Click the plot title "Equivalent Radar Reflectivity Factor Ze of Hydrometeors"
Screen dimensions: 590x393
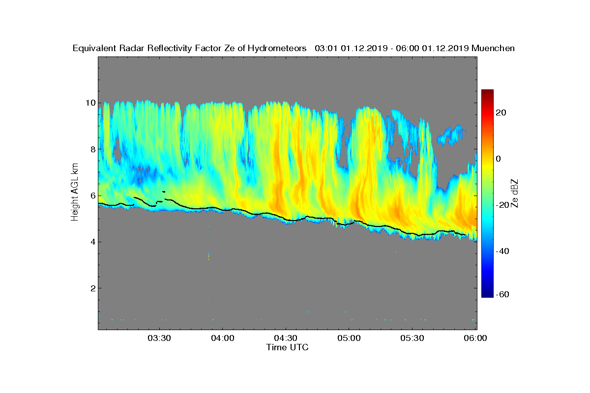click(x=189, y=48)
